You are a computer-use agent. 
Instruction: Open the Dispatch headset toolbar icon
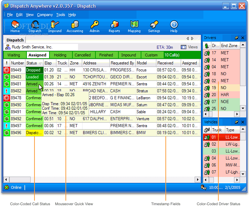click(x=35, y=26)
